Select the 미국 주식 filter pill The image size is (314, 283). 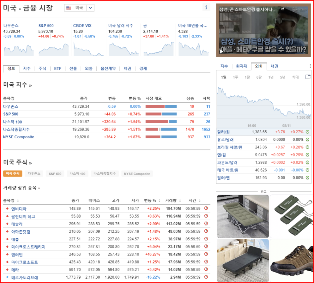coord(13,174)
